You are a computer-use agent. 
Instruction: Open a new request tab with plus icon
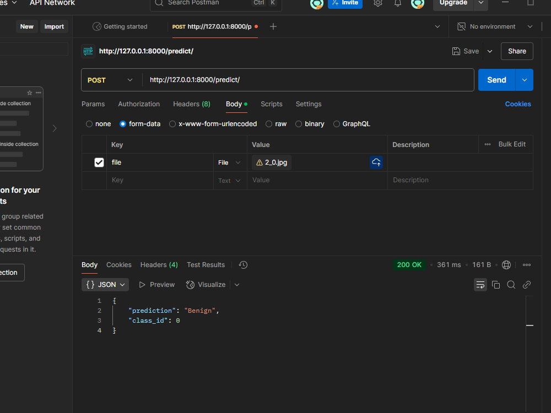[273, 26]
